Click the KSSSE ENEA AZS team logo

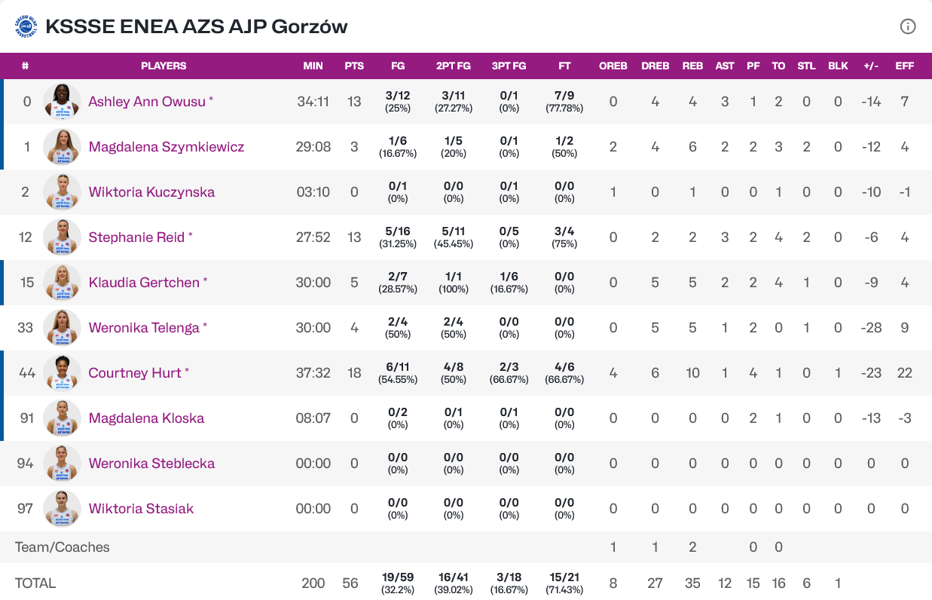click(26, 26)
